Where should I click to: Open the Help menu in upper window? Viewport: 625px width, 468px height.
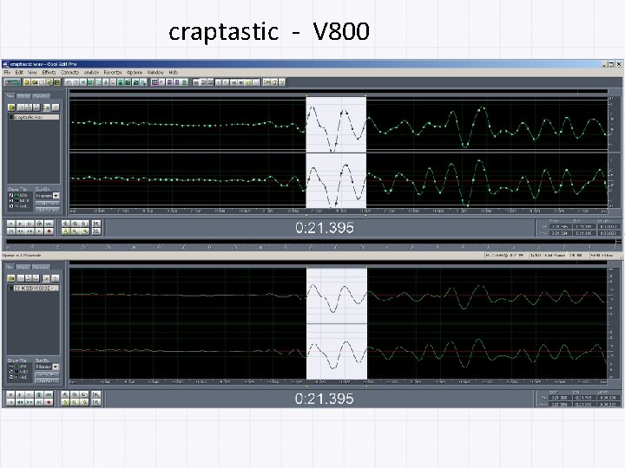click(x=173, y=73)
